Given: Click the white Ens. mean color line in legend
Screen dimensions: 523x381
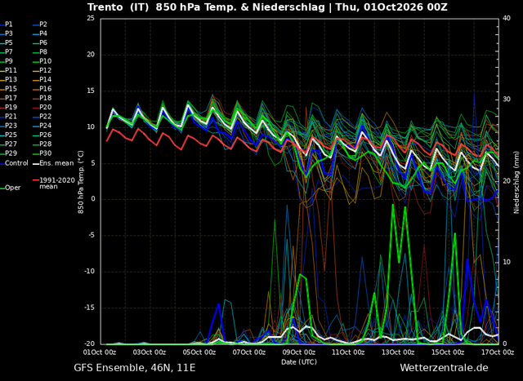Looking at the screenshot, I should 36,164.
